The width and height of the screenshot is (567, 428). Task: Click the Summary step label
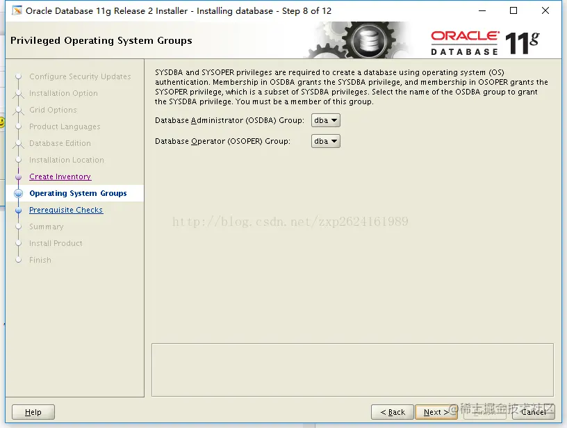(47, 227)
